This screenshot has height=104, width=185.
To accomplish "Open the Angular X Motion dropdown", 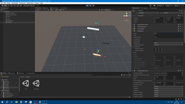I will (168, 92).
